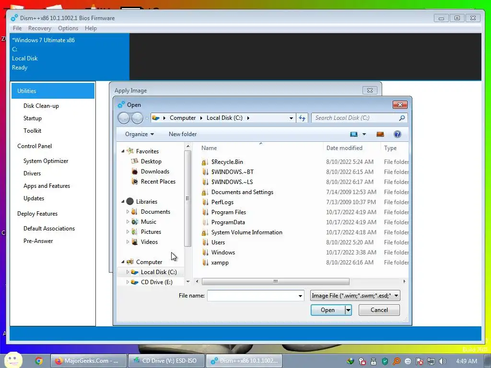The width and height of the screenshot is (491, 368).
Task: Select the $Recycle.Bin folder icon
Action: tap(205, 162)
